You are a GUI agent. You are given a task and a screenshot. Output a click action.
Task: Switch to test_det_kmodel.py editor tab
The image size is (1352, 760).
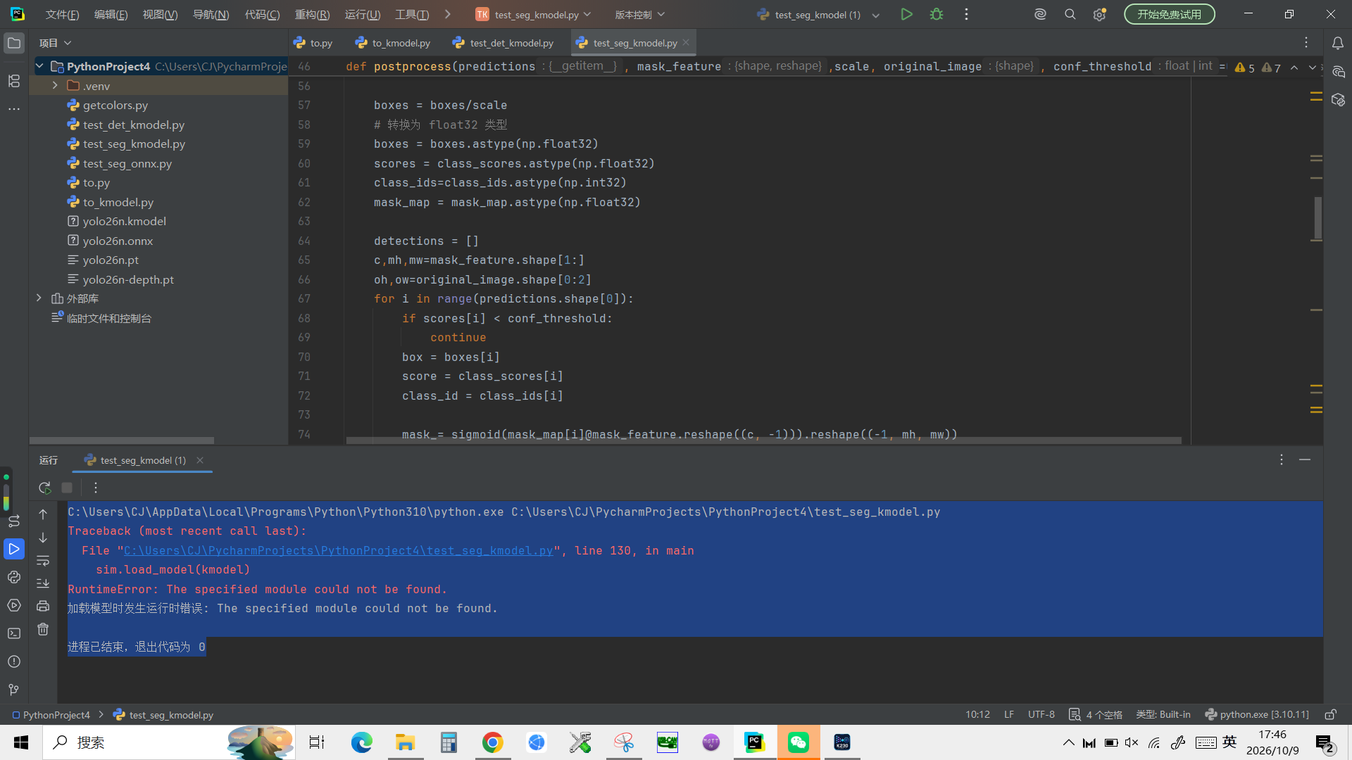click(503, 43)
